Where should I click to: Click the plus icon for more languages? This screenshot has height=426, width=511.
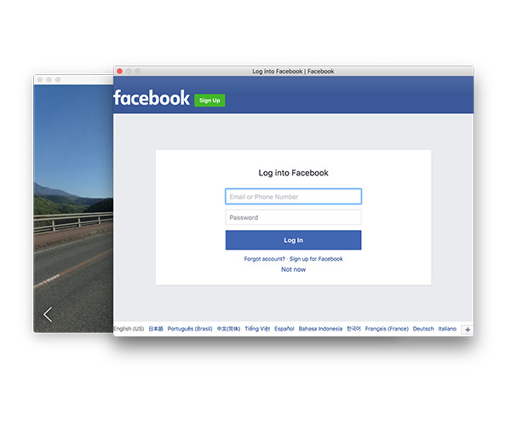tap(467, 330)
